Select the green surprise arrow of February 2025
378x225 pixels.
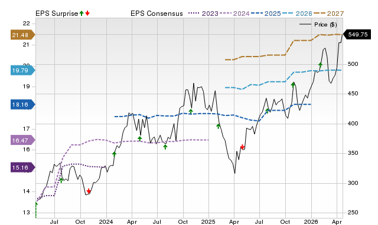click(x=218, y=126)
